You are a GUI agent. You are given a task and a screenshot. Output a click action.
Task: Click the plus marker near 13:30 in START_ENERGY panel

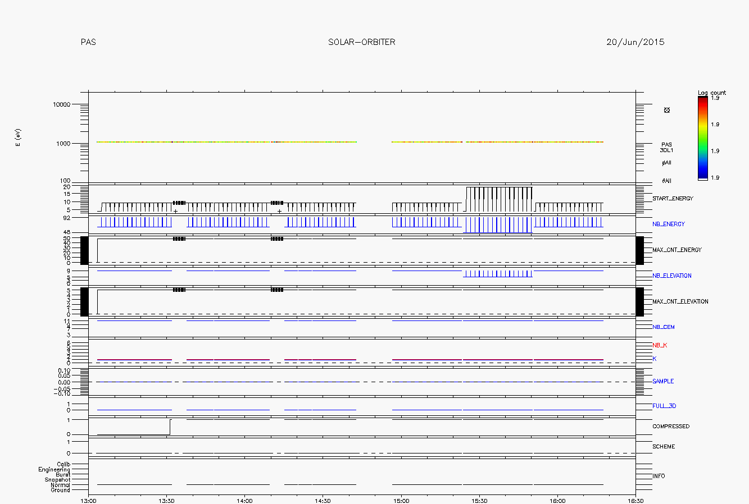click(176, 212)
